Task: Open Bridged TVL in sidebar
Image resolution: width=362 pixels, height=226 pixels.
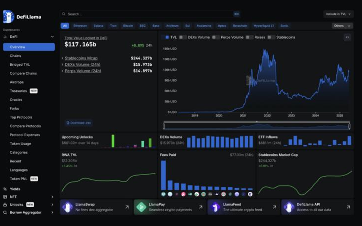Action: pos(20,64)
